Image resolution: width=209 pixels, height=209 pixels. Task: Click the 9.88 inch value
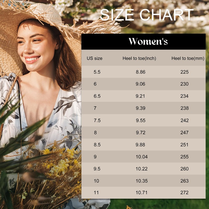point(141,144)
